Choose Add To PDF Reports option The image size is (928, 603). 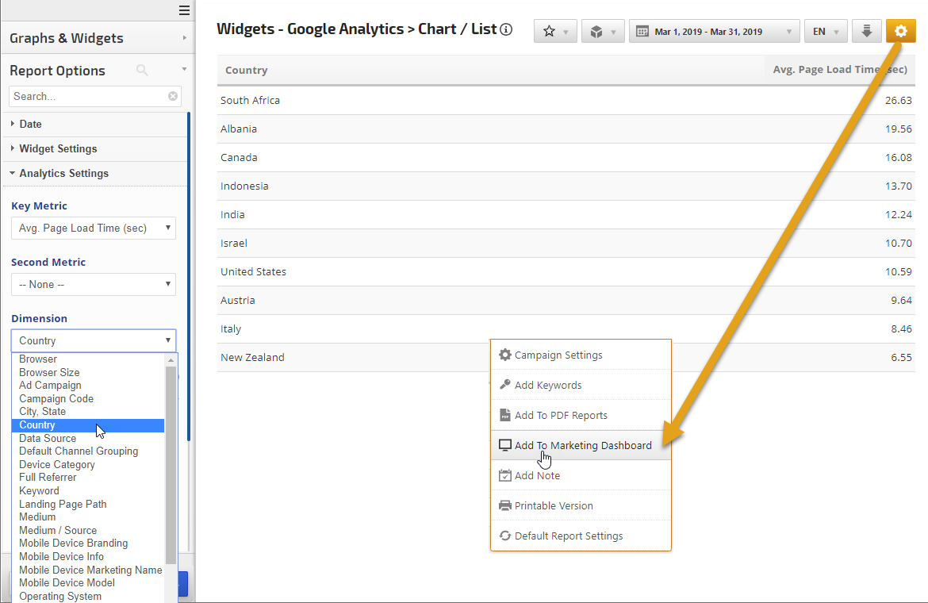coord(560,416)
